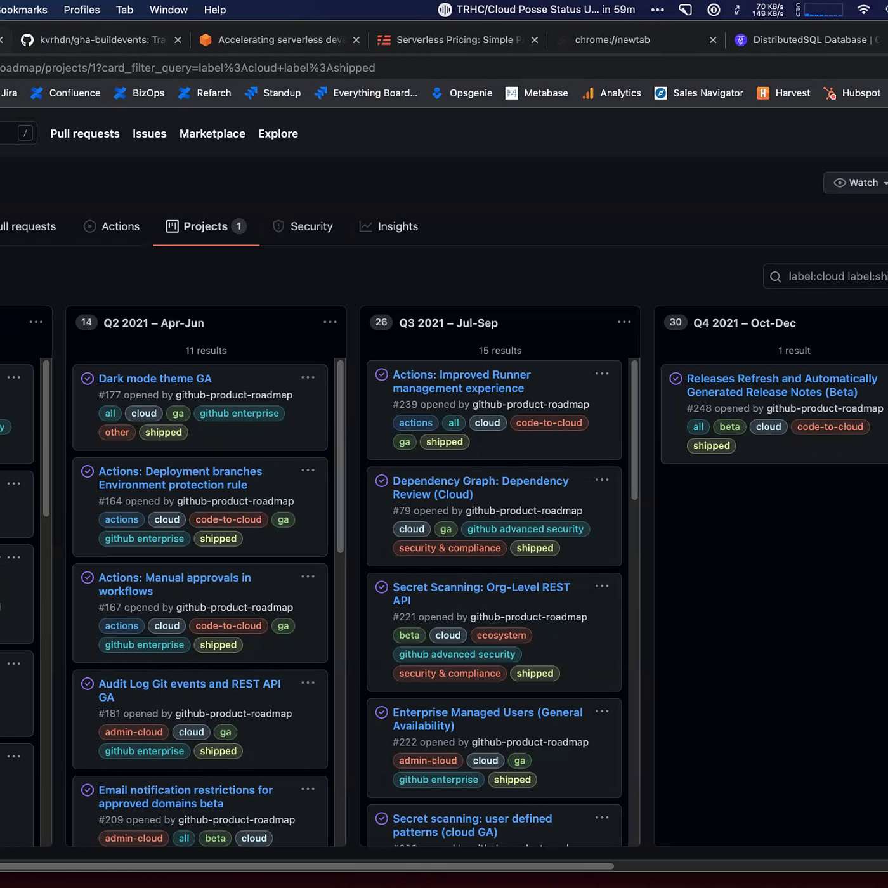Close the Accelerating serverless tab

coord(356,40)
